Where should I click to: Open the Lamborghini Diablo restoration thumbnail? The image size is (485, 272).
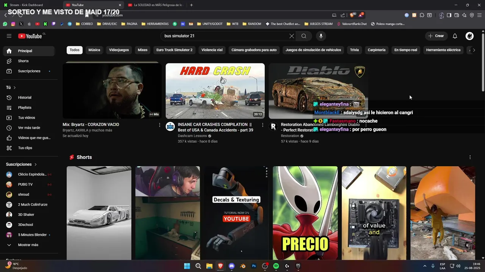coord(318,91)
